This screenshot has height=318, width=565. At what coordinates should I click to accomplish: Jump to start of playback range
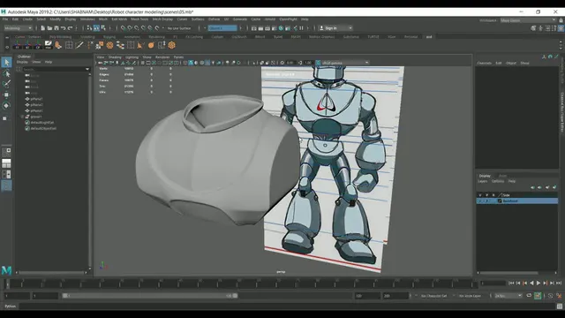coord(511,284)
